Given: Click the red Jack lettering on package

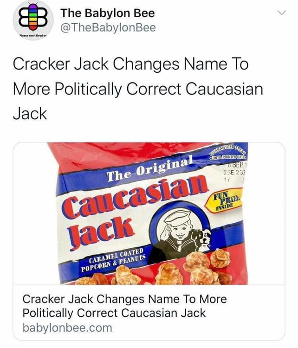Looking at the screenshot, I should (101, 232).
